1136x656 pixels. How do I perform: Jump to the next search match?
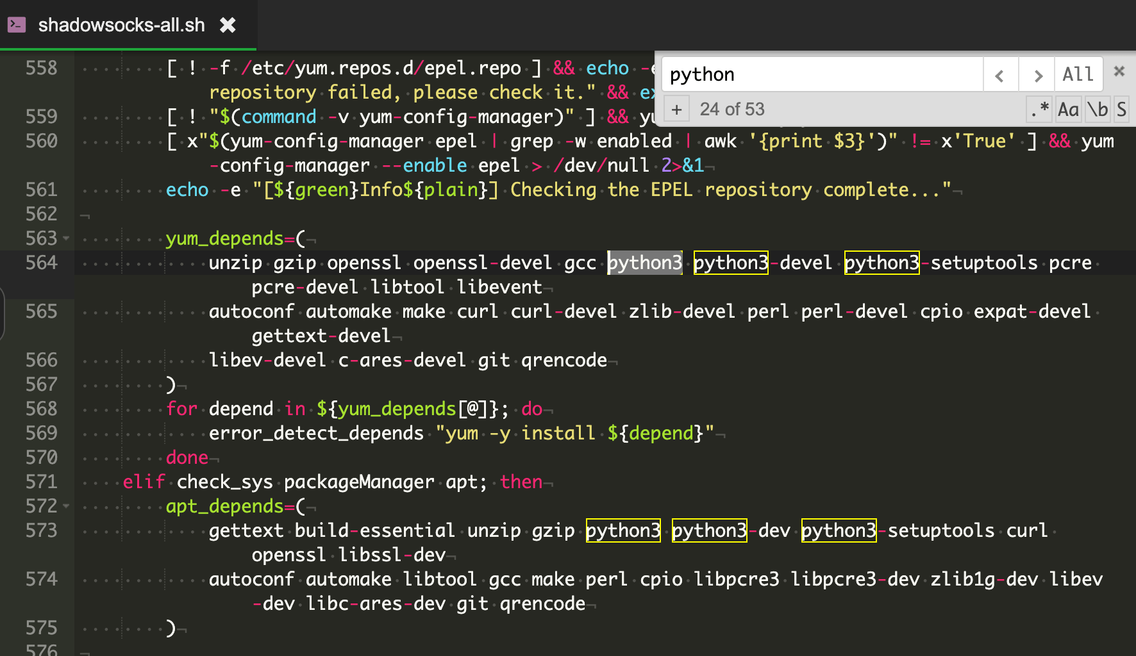pos(1037,75)
